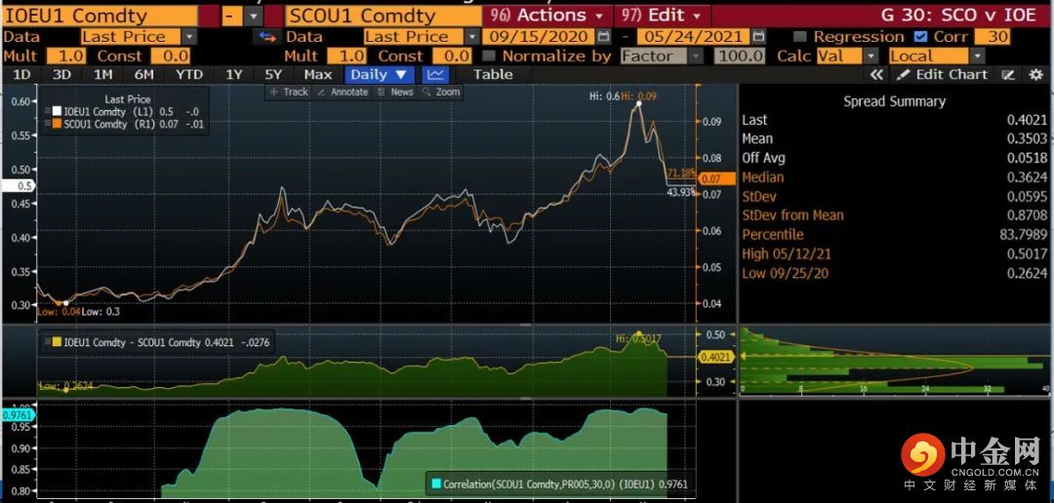
Task: Click the Median 0.3624 summary value
Action: pyautogui.click(x=1027, y=177)
